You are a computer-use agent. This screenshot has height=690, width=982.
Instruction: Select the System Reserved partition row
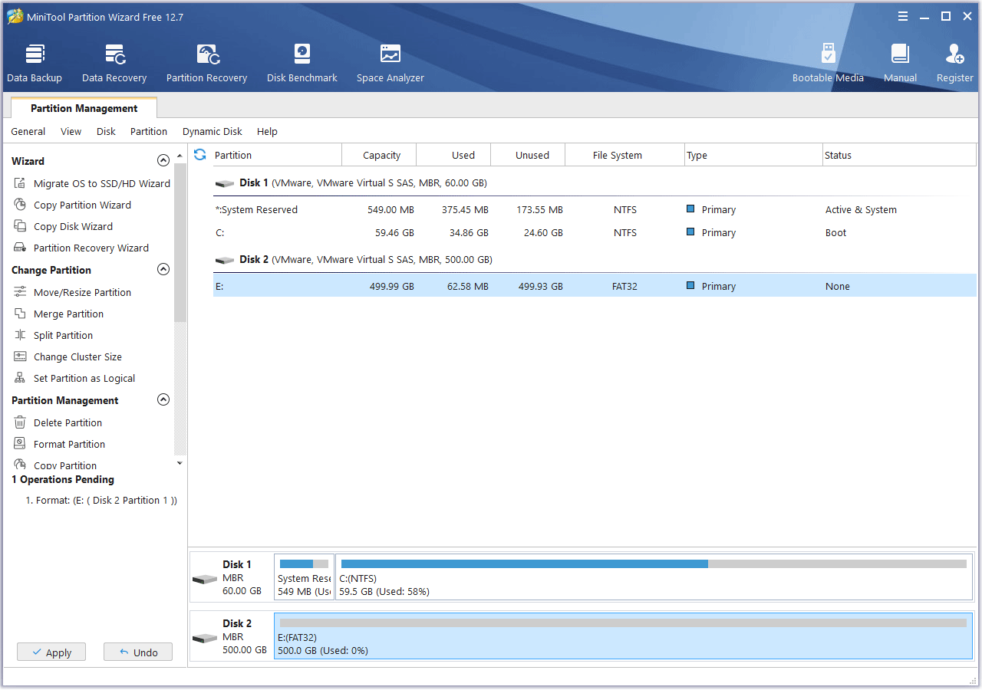click(595, 210)
